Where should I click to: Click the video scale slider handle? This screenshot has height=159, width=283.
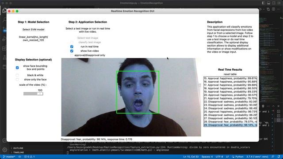pyautogui.click(x=40, y=94)
